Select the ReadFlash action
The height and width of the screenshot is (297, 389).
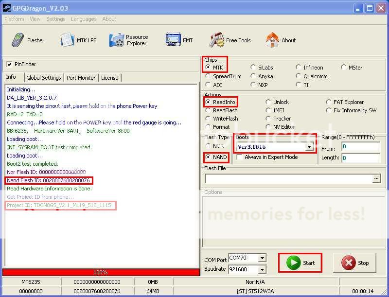[208, 110]
